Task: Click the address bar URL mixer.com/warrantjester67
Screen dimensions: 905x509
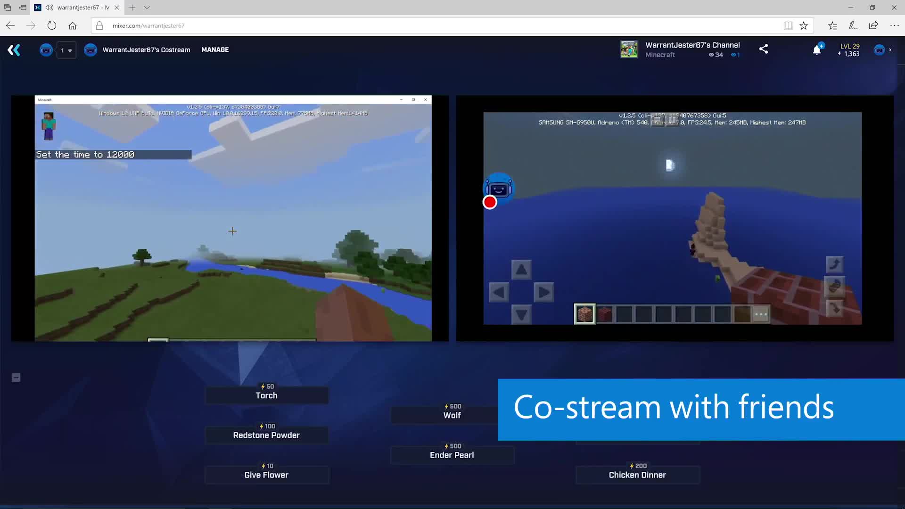Action: [x=148, y=25]
